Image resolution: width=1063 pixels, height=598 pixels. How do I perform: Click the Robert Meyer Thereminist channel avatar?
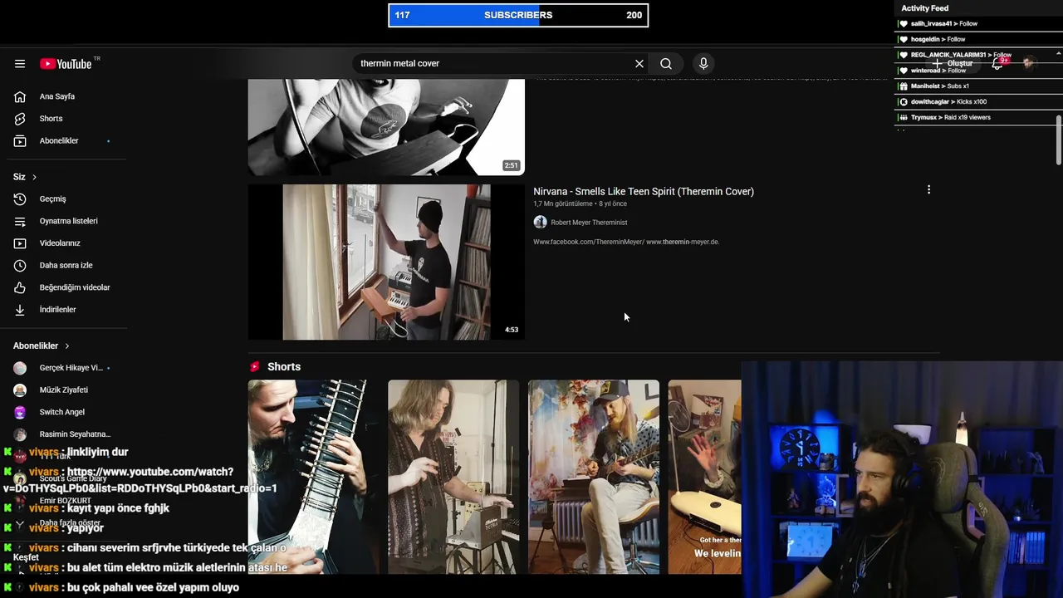click(x=540, y=222)
